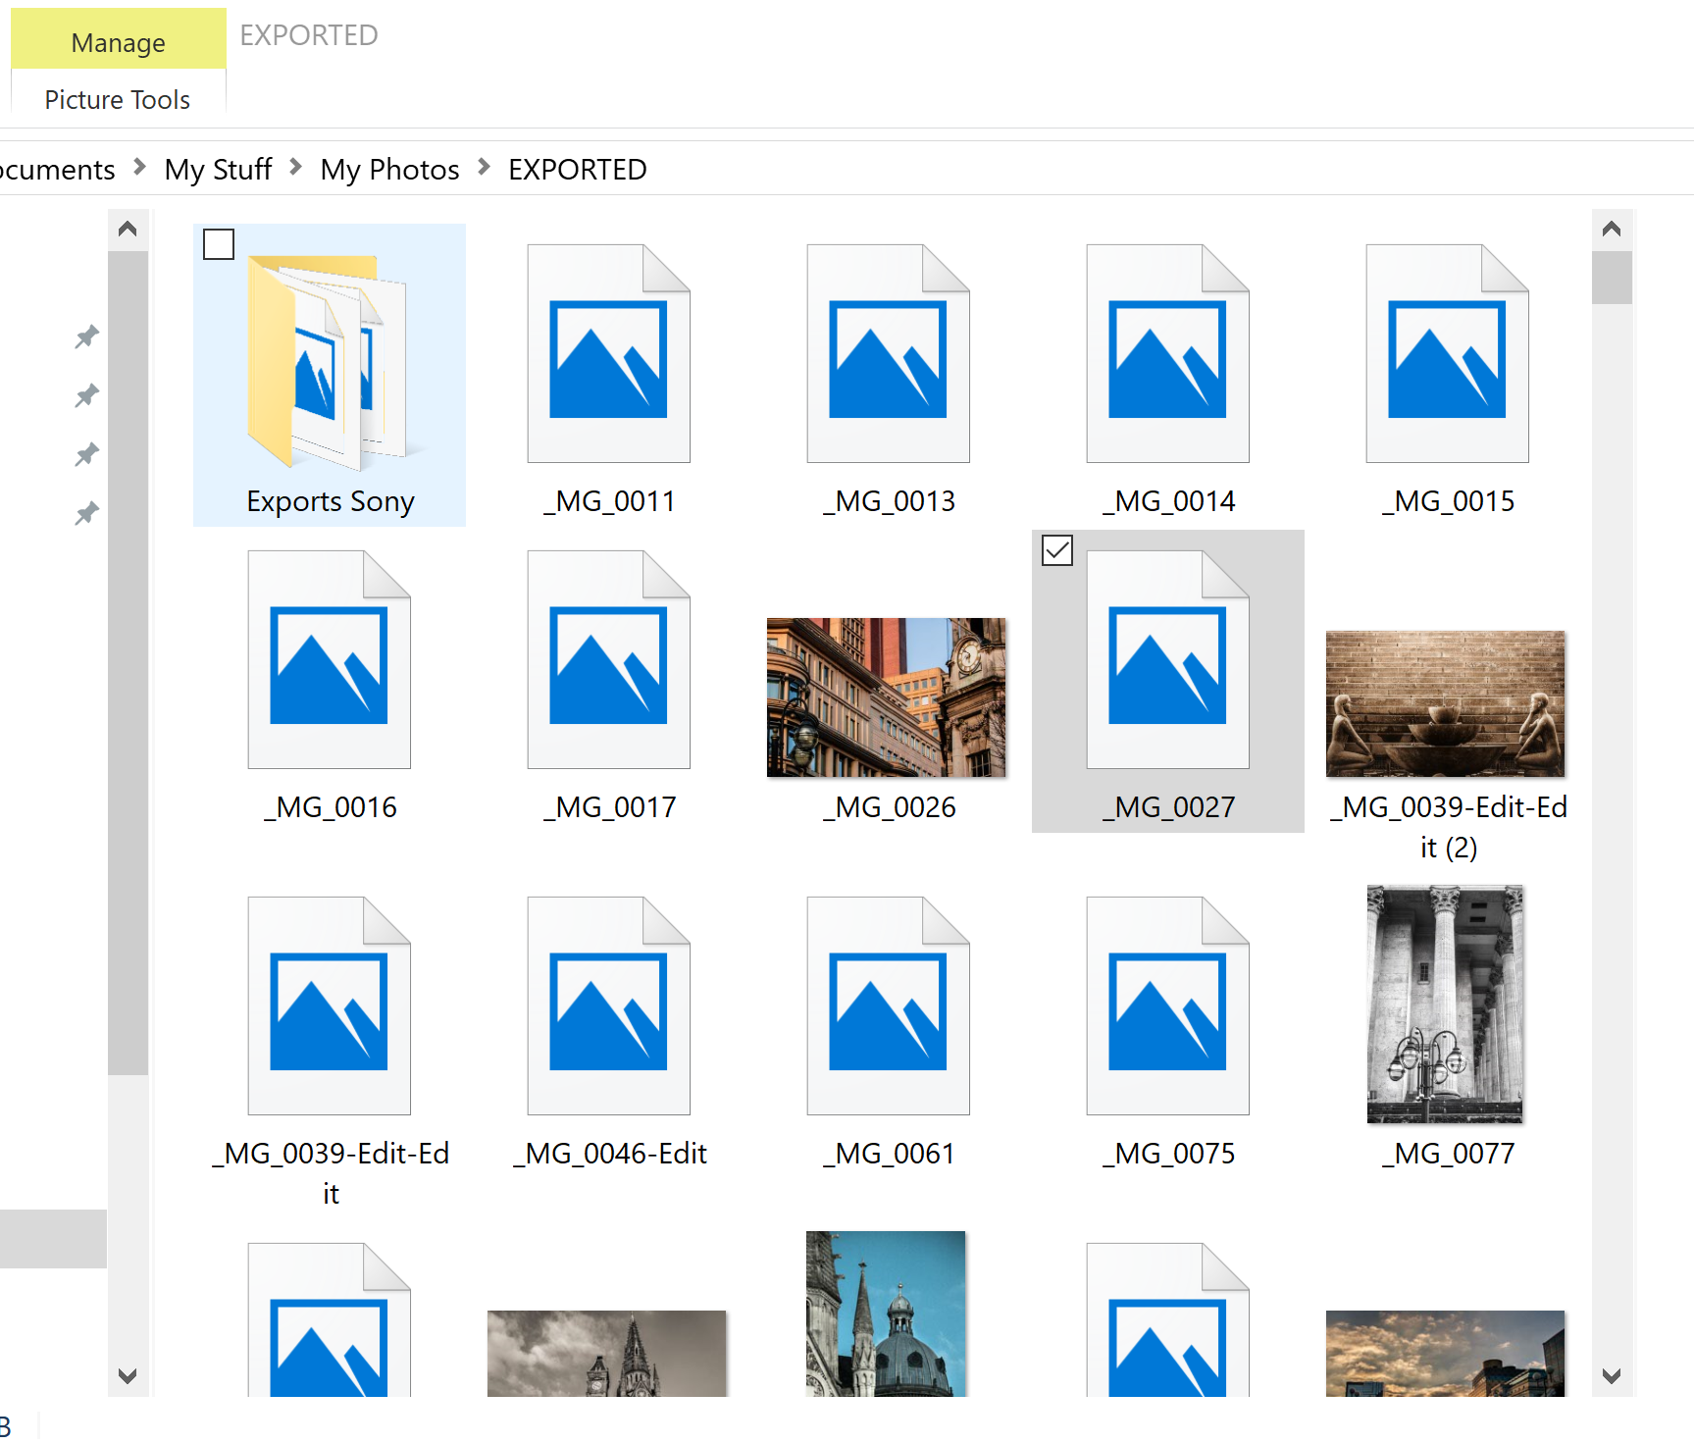Viewport: 1694px width, 1444px height.
Task: Navigate to My Photos via breadcrumb
Action: [x=388, y=168]
